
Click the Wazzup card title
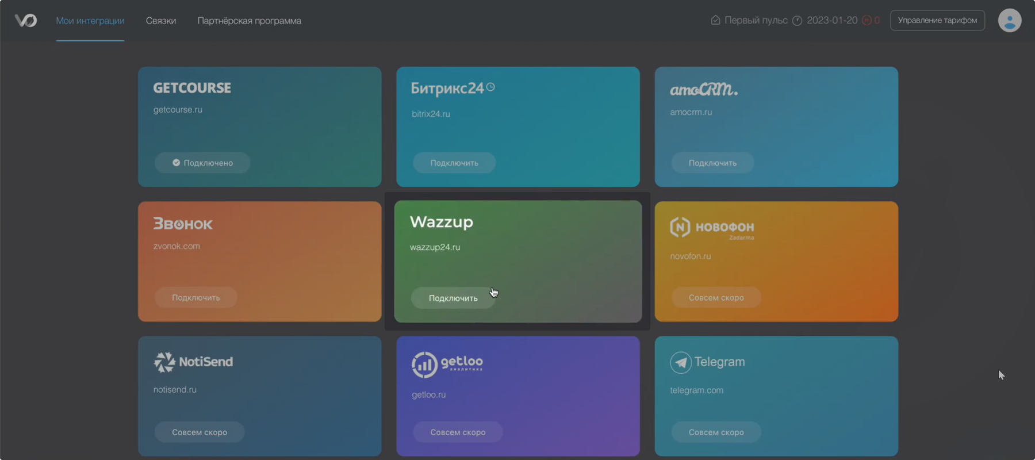(x=442, y=222)
